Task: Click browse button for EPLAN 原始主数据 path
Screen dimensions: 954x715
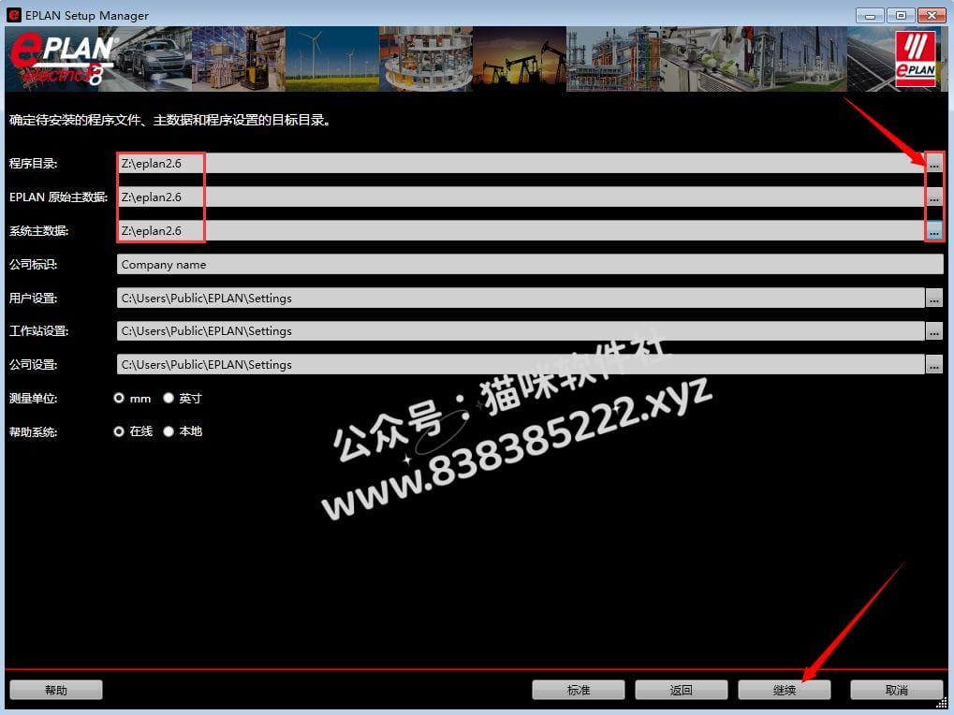Action: click(x=934, y=197)
